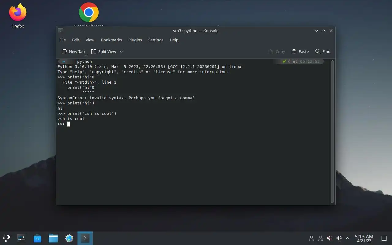Close the Konsole window

tap(331, 31)
